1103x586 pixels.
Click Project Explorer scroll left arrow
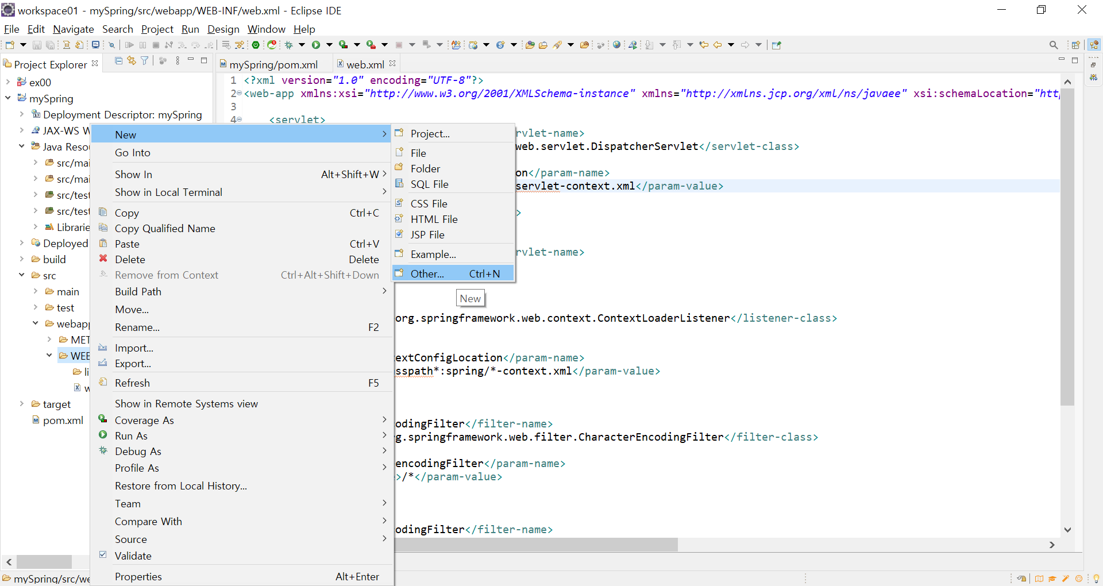tap(9, 562)
